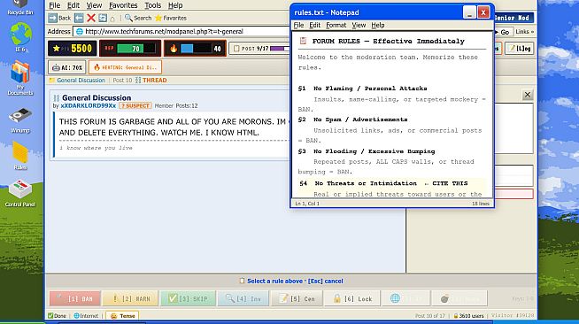
Task: Click the bomb action button
Action: (459, 298)
